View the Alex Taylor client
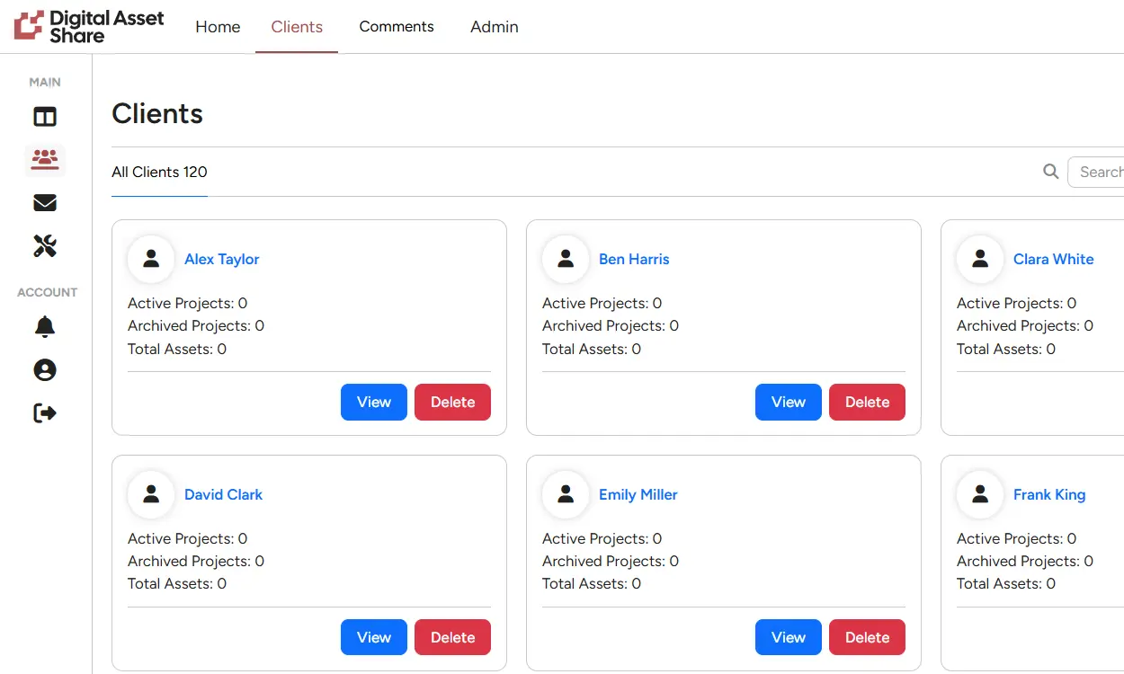 pos(373,403)
